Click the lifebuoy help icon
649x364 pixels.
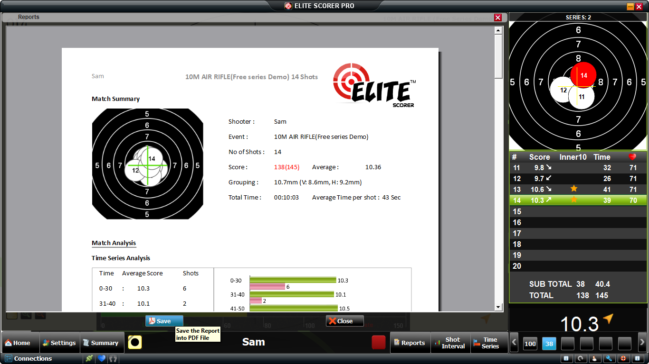click(623, 358)
